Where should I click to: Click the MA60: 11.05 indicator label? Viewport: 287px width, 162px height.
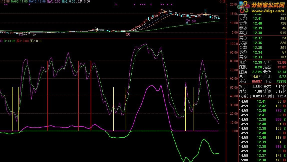click(19, 2)
